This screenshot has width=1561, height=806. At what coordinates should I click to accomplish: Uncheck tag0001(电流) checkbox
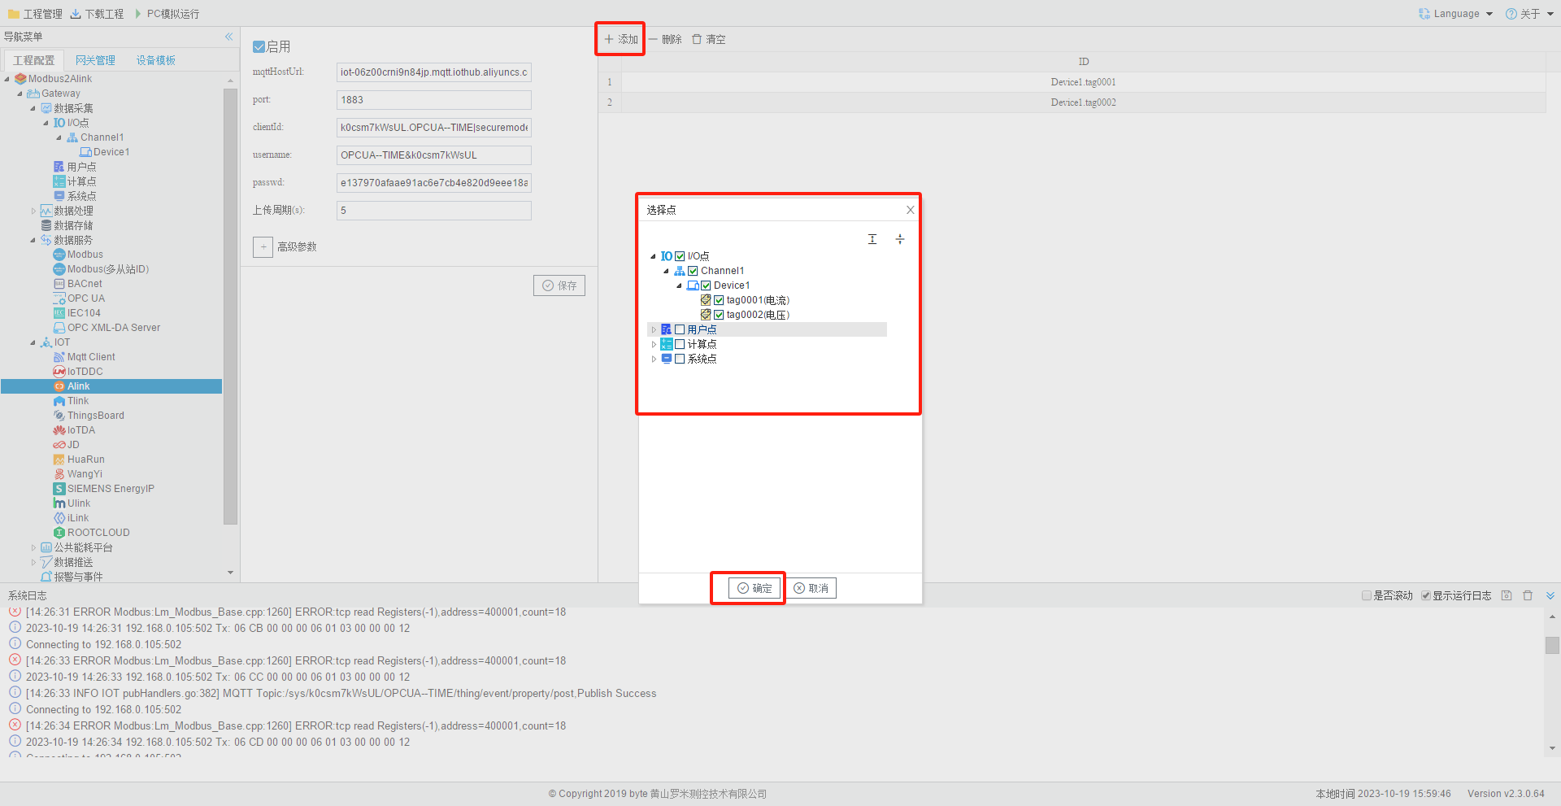(x=719, y=300)
